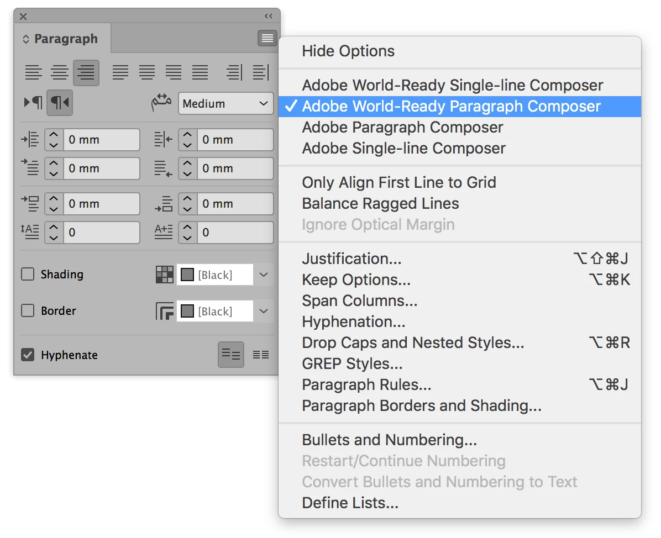Choose Balance Ragged Lines
The height and width of the screenshot is (538, 661).
coord(460,203)
